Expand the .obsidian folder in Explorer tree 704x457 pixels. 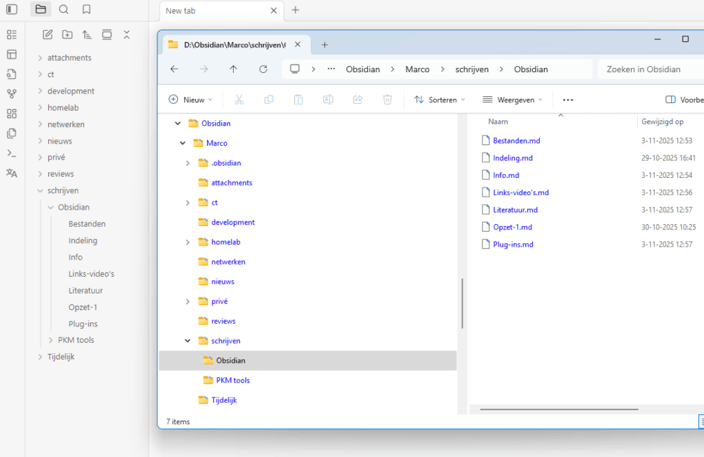(188, 163)
